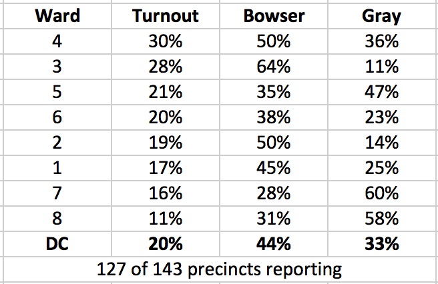Select DC total Bowser cell showing 44%
The image size is (438, 284).
tap(274, 244)
